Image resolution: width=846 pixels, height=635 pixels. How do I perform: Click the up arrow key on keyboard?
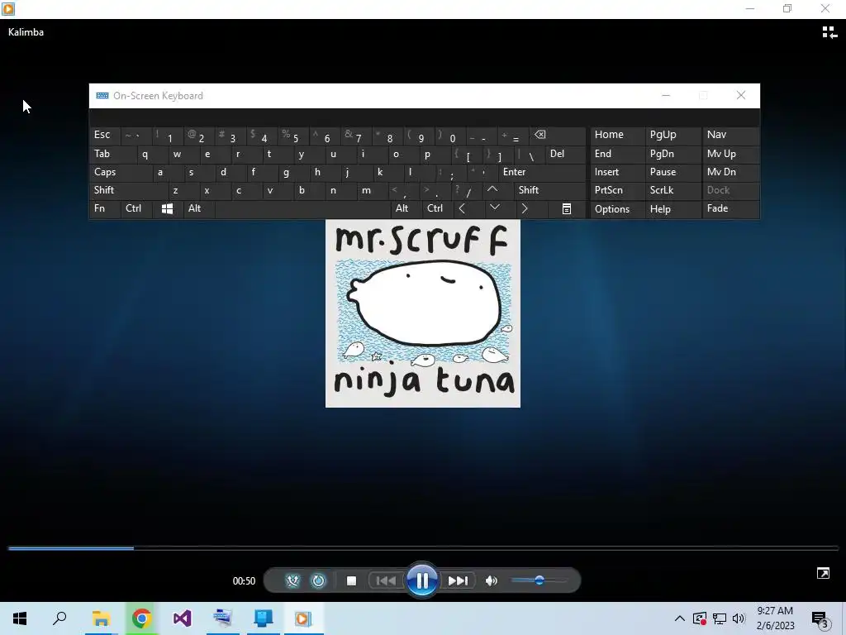point(492,190)
